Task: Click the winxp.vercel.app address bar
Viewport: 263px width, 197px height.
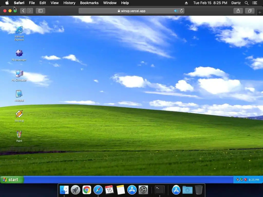Action: (131, 11)
